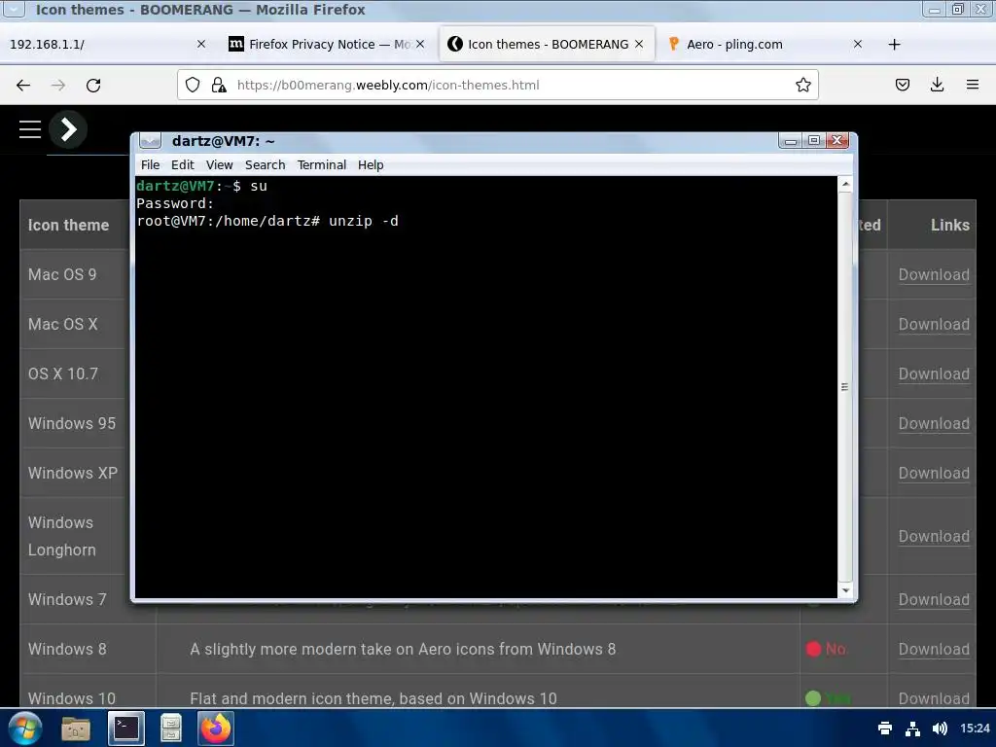Open the Firefox downloads arrow
Screen dimensions: 996x747
pyautogui.click(x=937, y=86)
